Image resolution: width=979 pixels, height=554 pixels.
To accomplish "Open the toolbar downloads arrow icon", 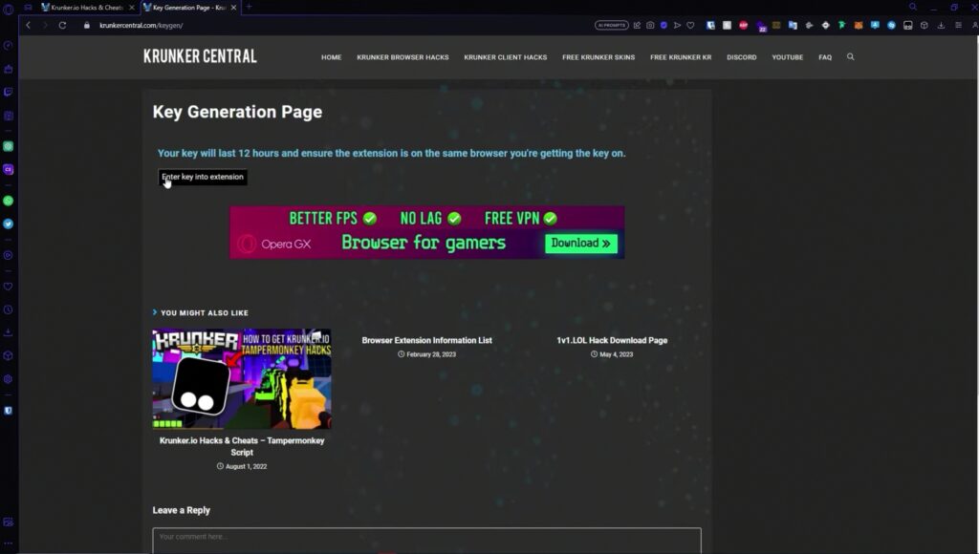I will point(941,26).
